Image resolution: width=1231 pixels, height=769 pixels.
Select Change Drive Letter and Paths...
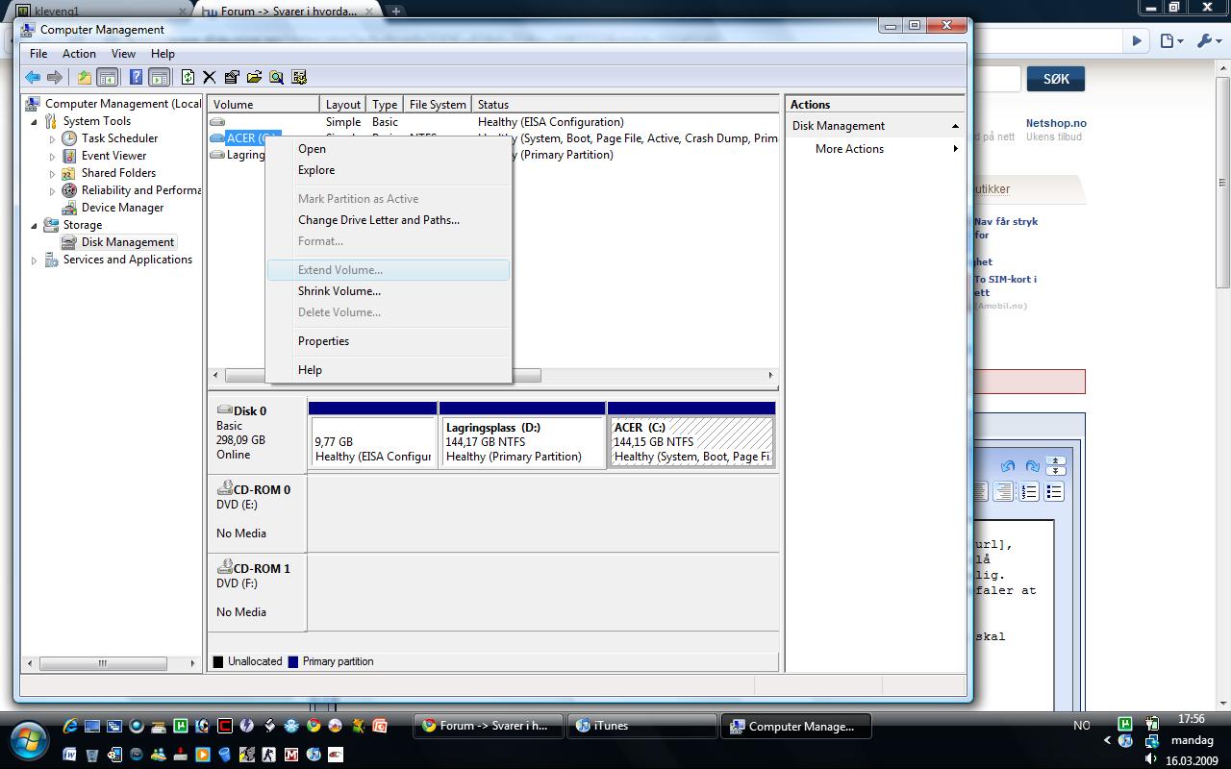pyautogui.click(x=378, y=220)
